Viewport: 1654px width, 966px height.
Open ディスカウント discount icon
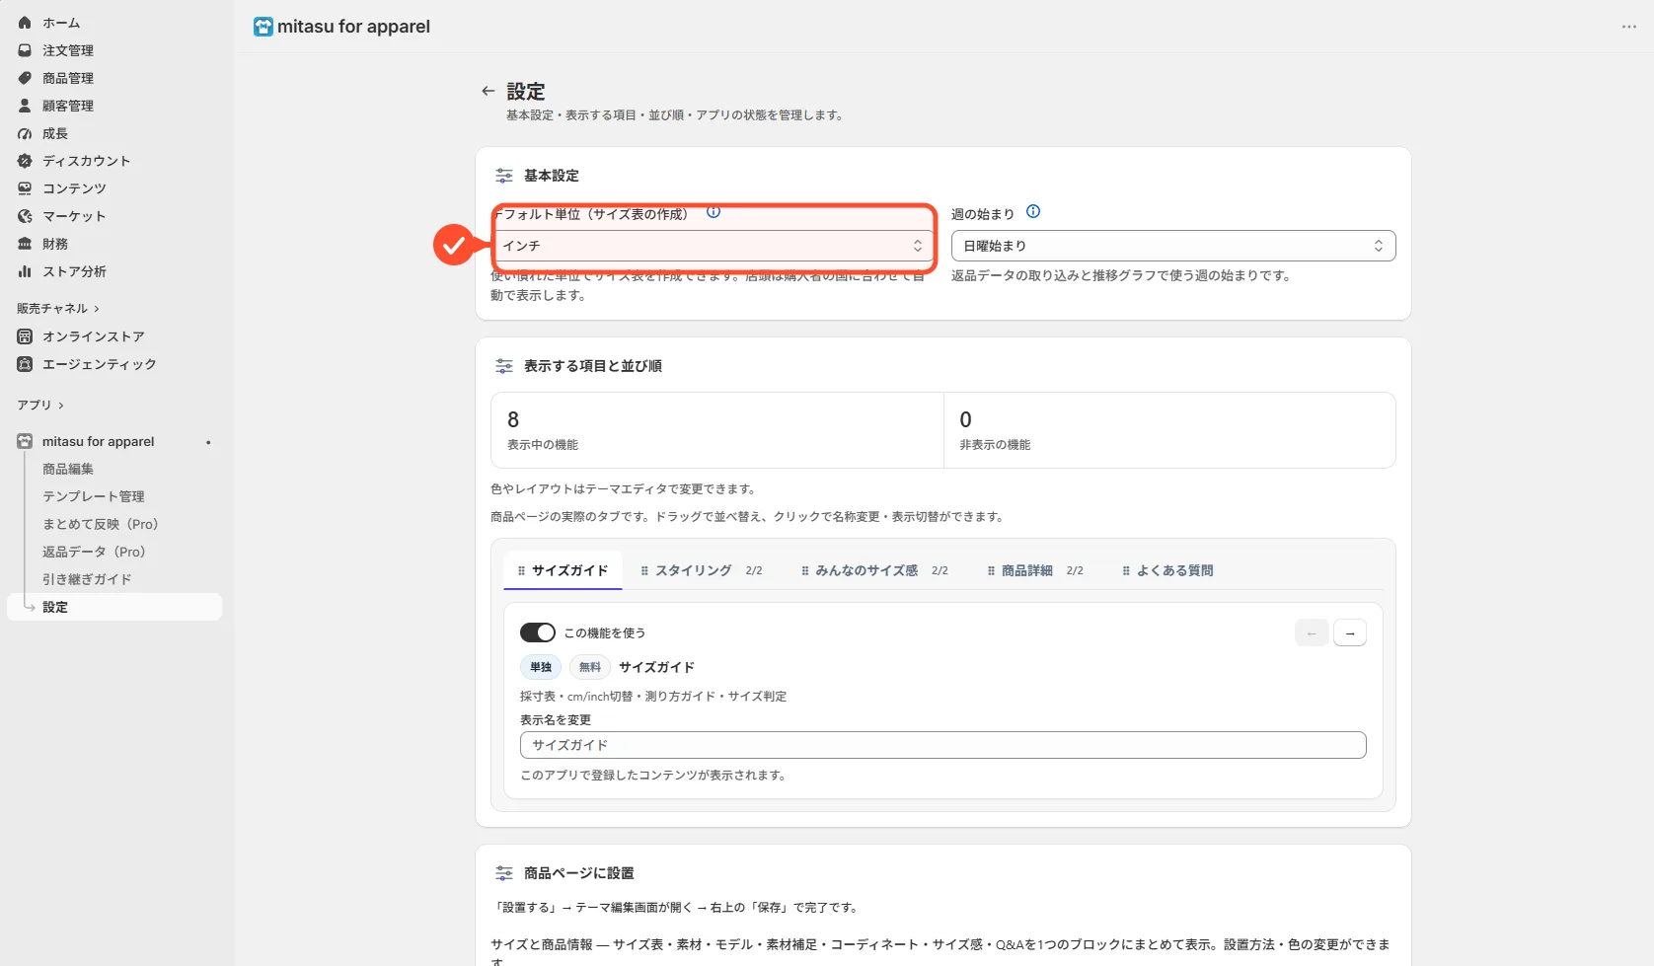tap(25, 161)
